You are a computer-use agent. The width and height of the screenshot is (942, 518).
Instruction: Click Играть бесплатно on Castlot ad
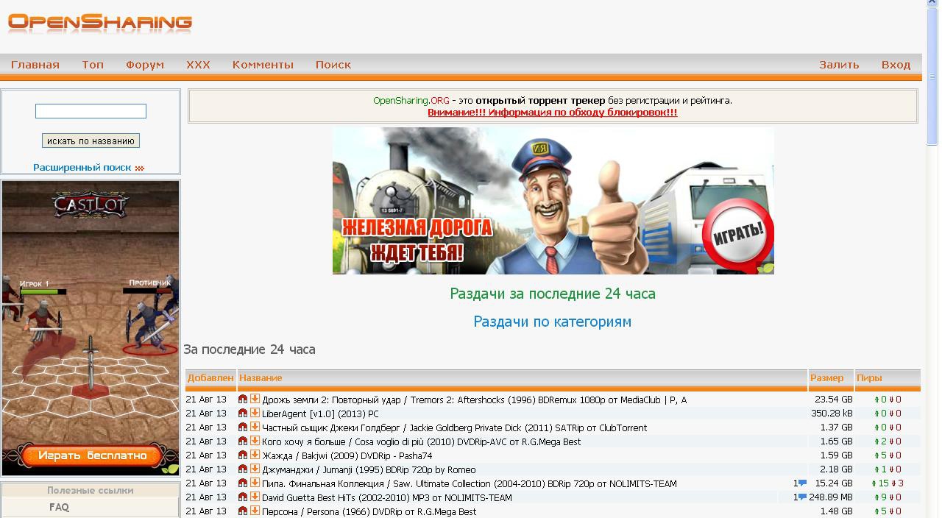pos(92,455)
